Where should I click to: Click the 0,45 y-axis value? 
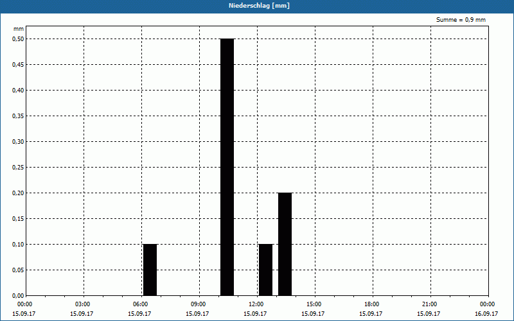[18, 65]
